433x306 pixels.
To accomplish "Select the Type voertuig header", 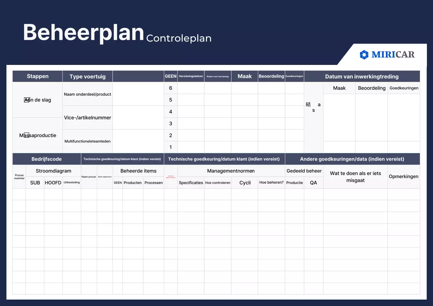I will pyautogui.click(x=87, y=76).
